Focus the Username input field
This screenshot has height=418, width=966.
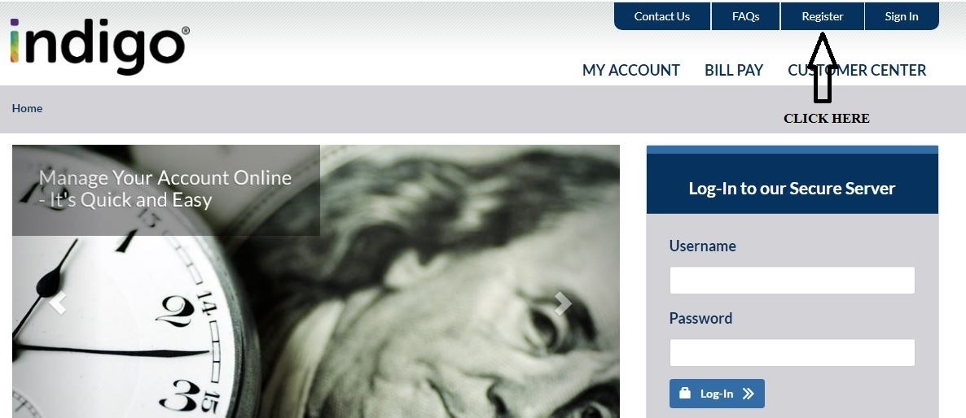[792, 281]
